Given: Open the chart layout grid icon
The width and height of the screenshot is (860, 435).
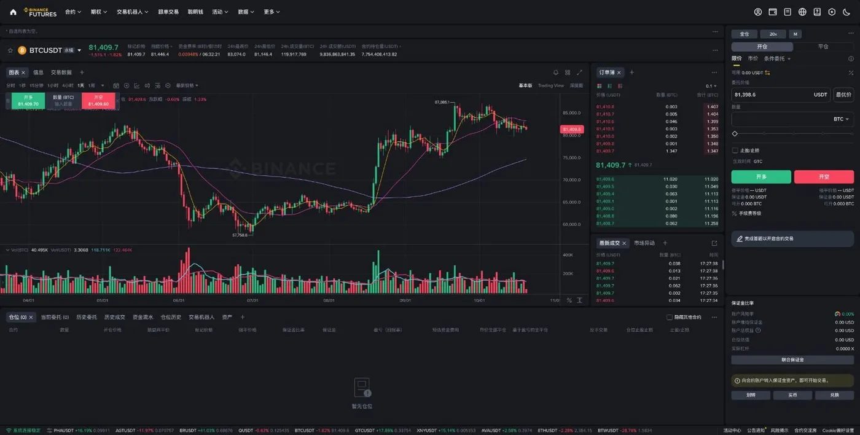Looking at the screenshot, I should pyautogui.click(x=568, y=72).
